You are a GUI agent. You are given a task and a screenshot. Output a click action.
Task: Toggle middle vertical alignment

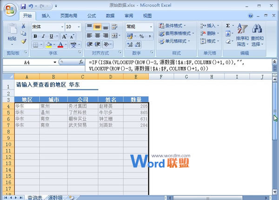(98, 27)
